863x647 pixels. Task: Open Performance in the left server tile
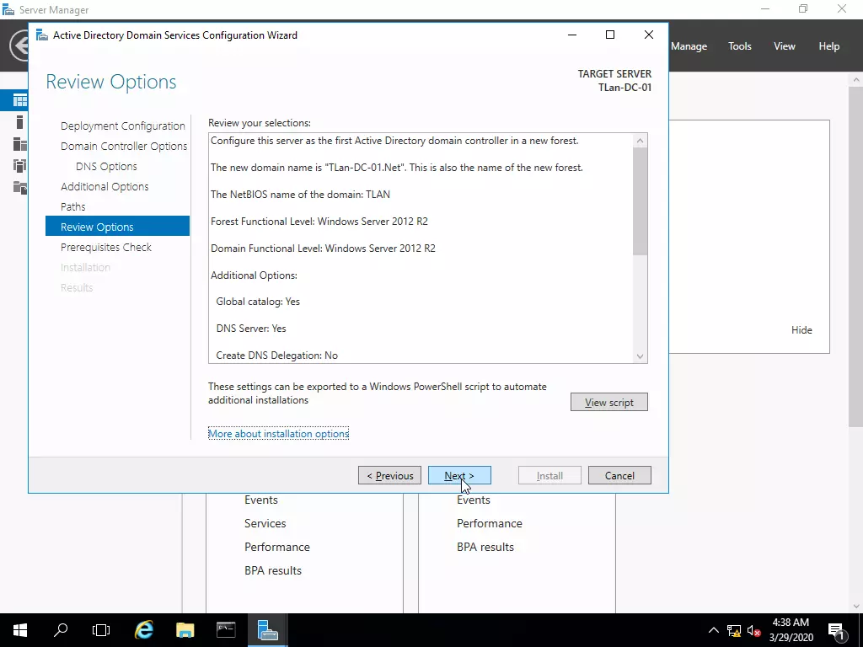click(276, 547)
